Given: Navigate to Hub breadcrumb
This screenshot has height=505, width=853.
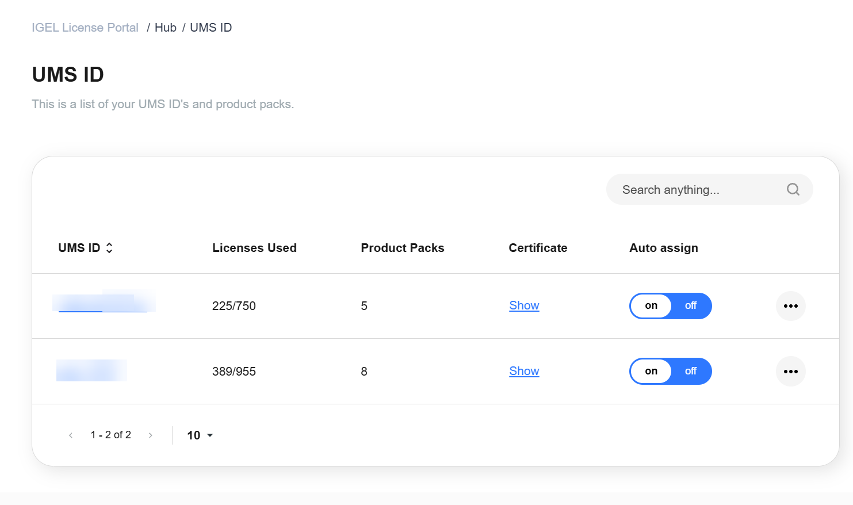Looking at the screenshot, I should pos(165,28).
